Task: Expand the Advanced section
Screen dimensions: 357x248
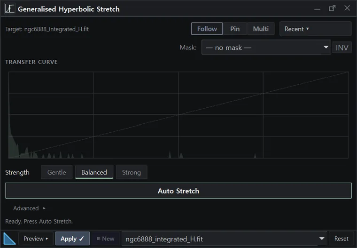Action: [x=30, y=208]
